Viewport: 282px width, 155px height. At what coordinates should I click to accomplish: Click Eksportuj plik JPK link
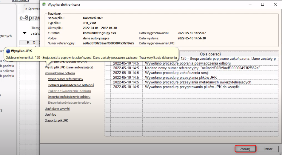point(56,120)
